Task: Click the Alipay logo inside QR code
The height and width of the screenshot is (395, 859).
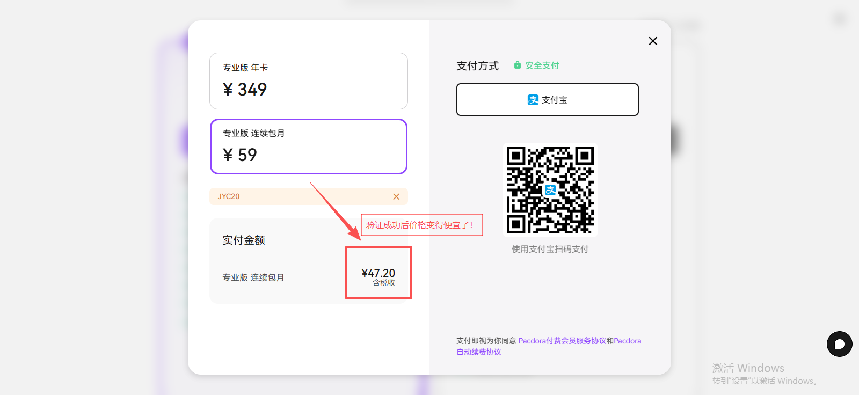Action: point(550,190)
